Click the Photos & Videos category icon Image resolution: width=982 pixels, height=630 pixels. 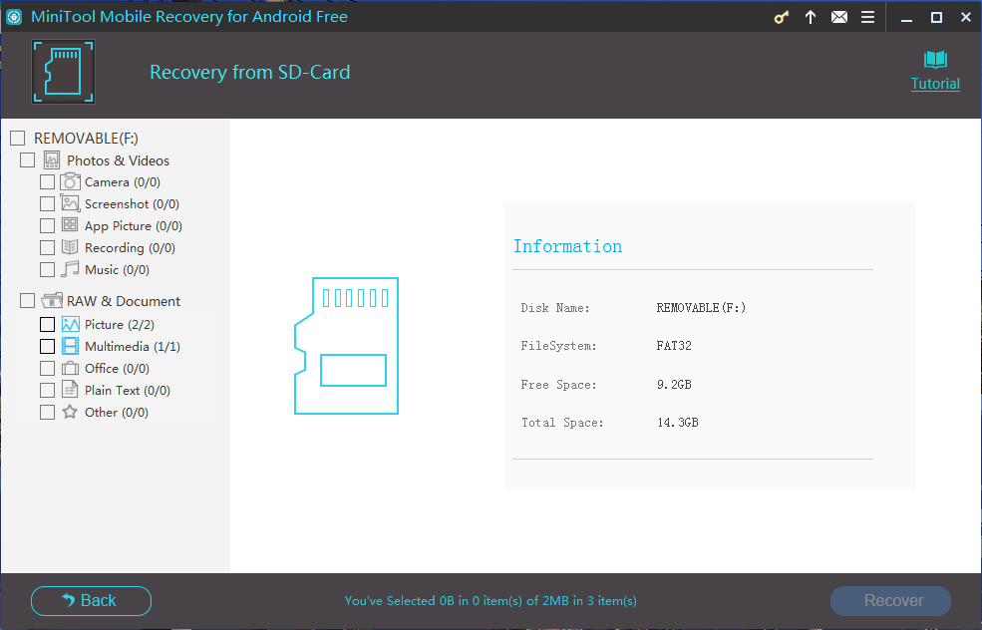click(x=52, y=160)
